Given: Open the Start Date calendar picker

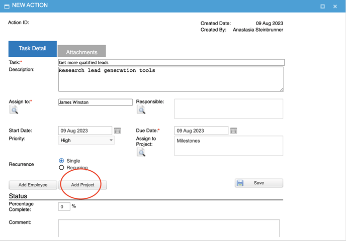Looking at the screenshot, I should 117,131.
